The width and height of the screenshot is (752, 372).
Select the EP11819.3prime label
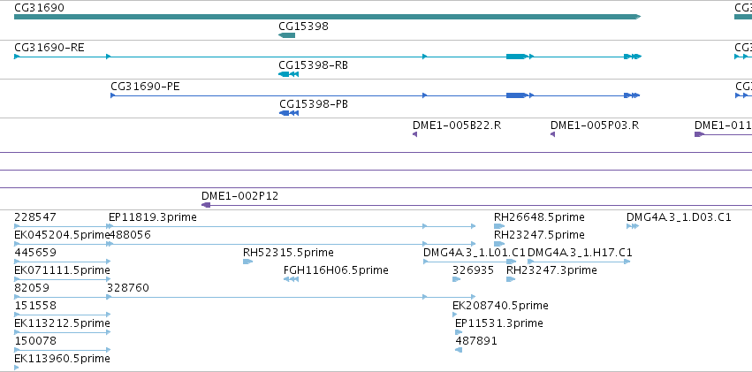pyautogui.click(x=153, y=217)
